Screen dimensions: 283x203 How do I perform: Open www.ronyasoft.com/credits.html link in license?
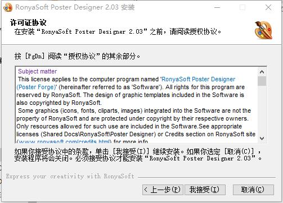pos(64,141)
